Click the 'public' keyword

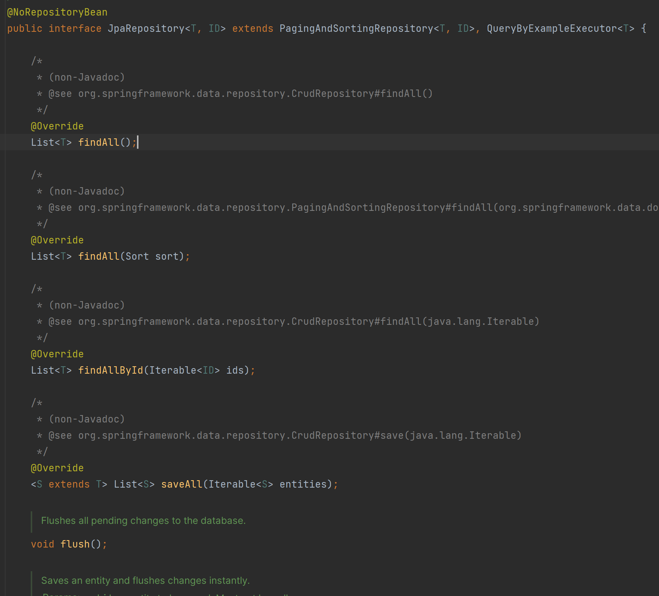coord(25,28)
